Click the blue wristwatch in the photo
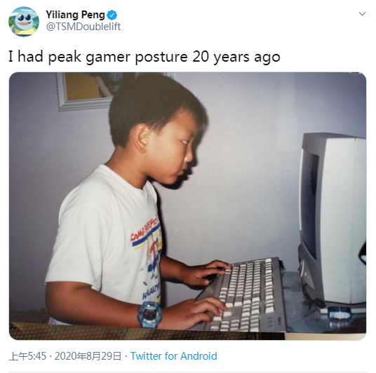This screenshot has height=373, width=376. click(x=149, y=315)
